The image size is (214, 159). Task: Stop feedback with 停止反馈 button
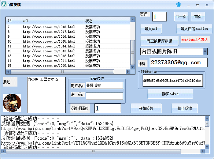(x=185, y=108)
